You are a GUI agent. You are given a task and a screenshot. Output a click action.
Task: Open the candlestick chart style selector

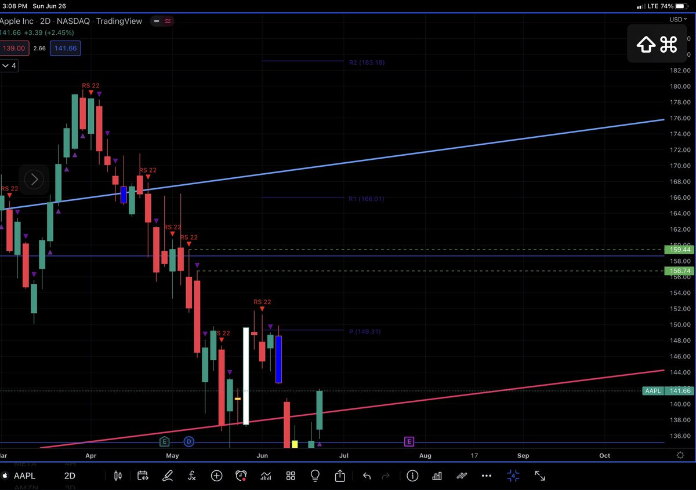click(x=118, y=476)
